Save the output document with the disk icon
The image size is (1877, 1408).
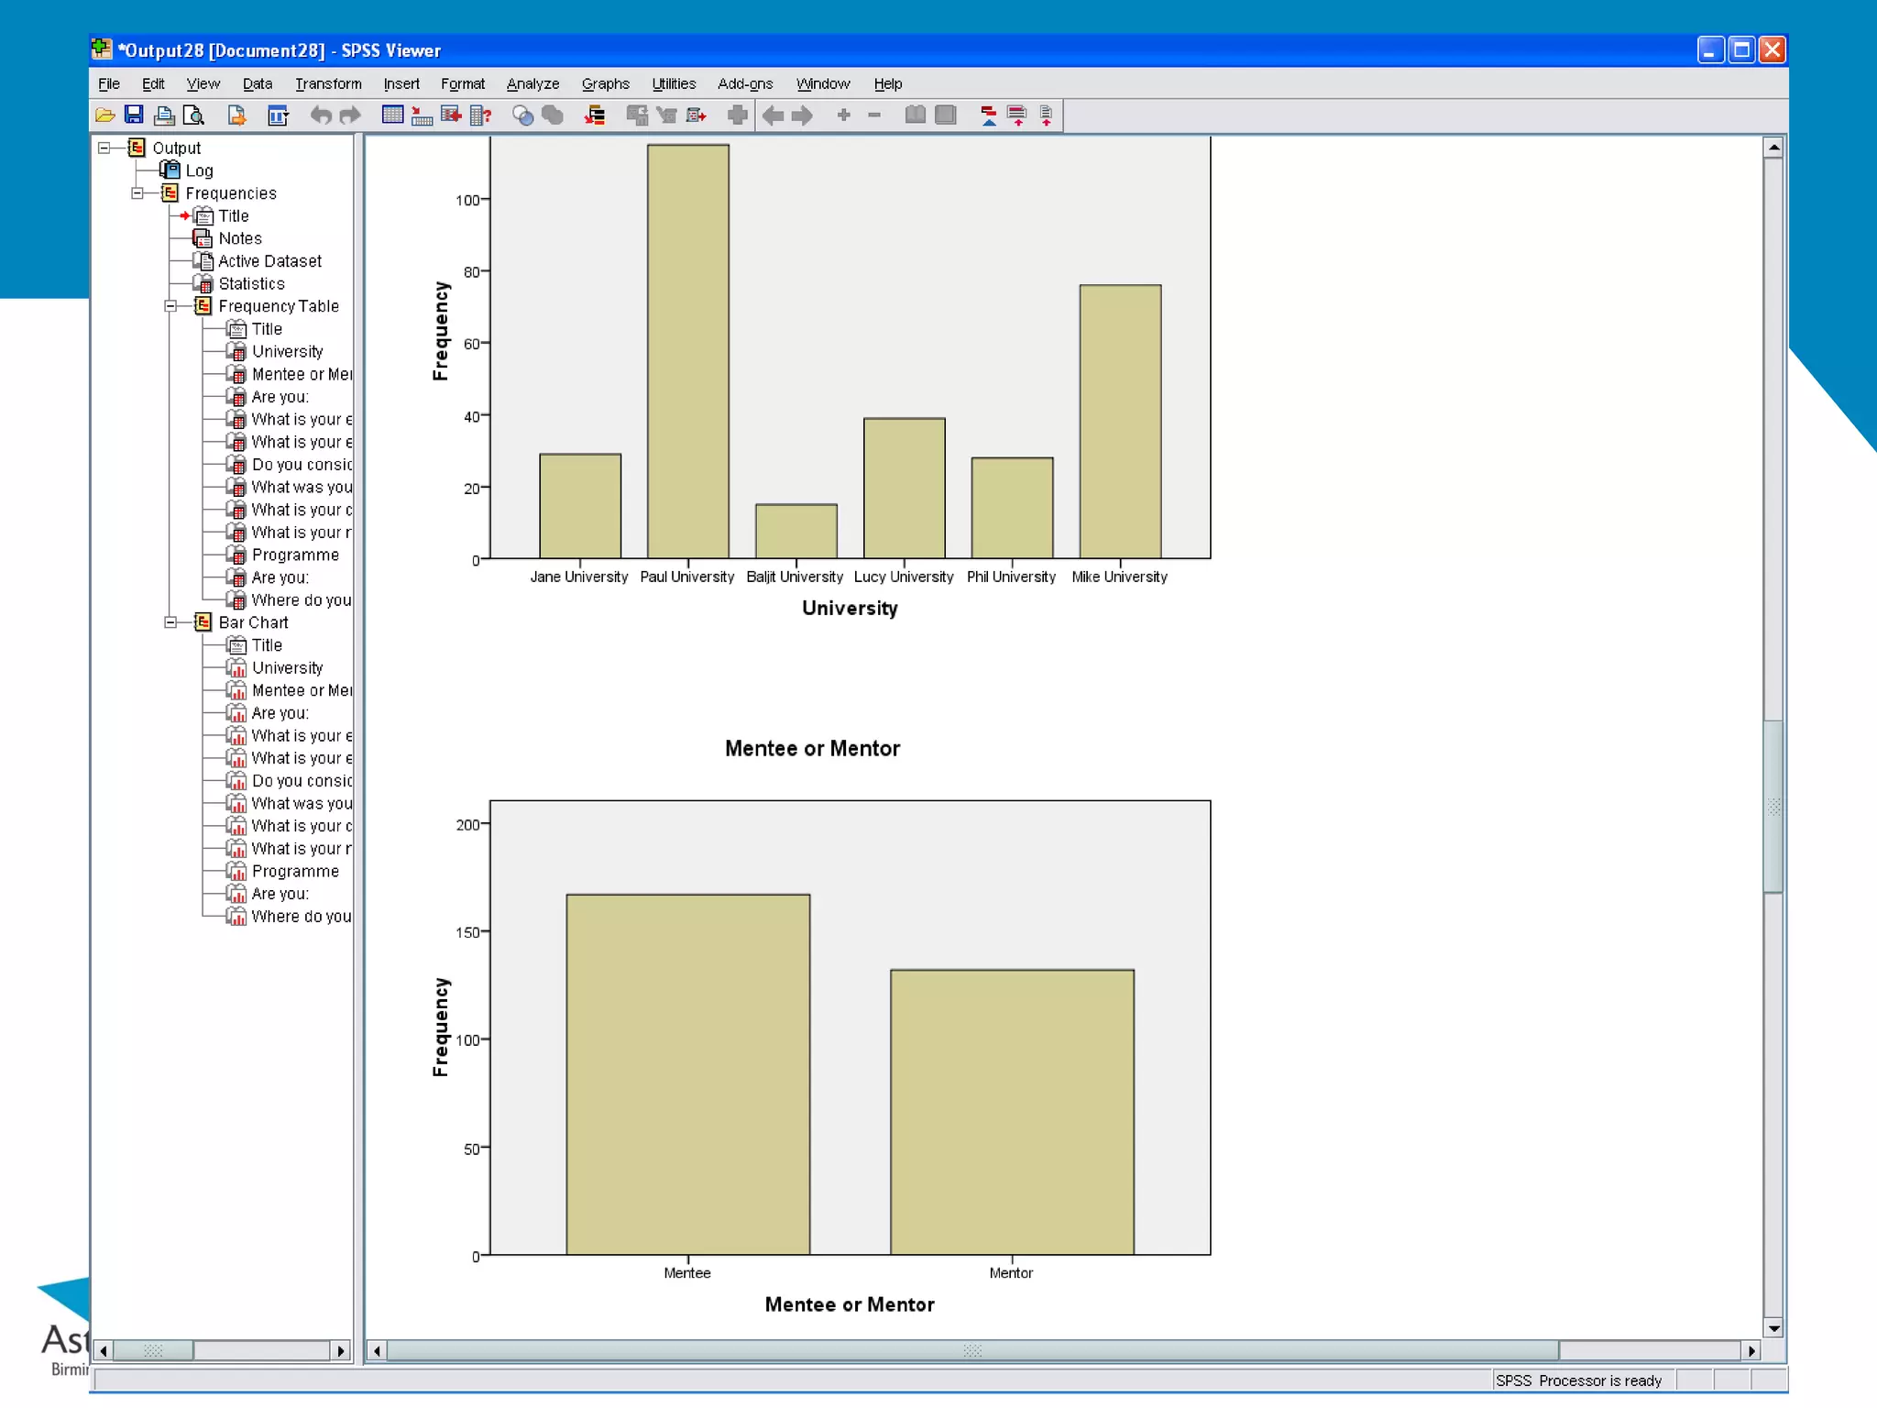(134, 115)
